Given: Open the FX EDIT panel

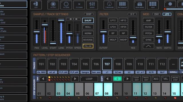Looking at the screenshot, I should pyautogui.click(x=53, y=5).
